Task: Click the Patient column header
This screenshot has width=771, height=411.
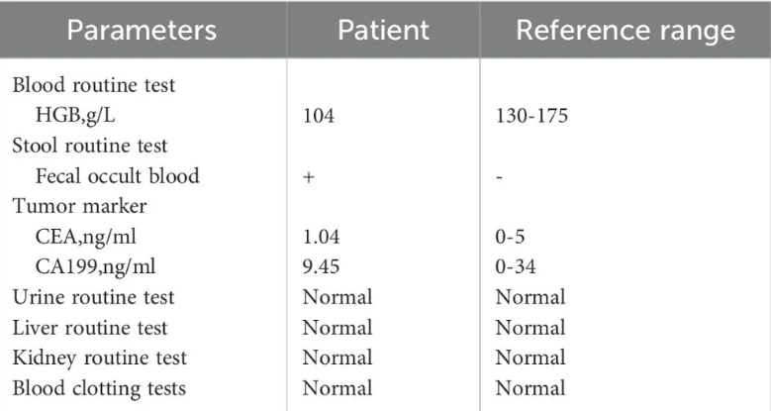Action: point(383,31)
